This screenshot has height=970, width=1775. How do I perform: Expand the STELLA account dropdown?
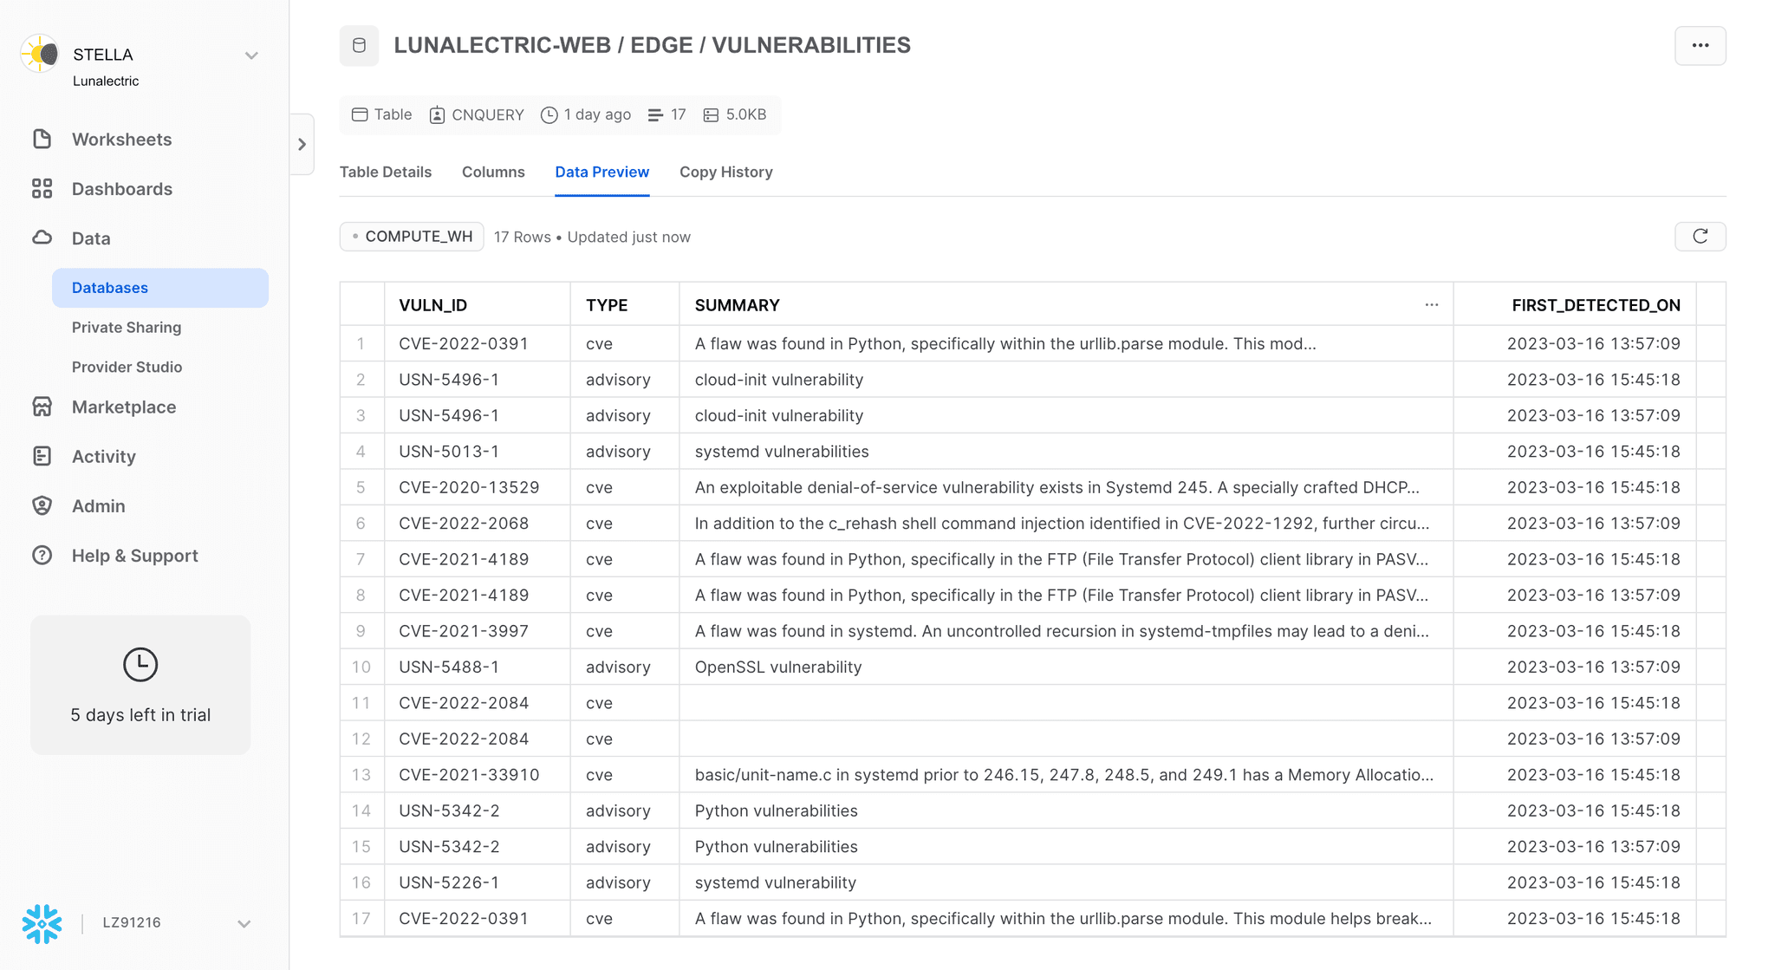click(251, 55)
